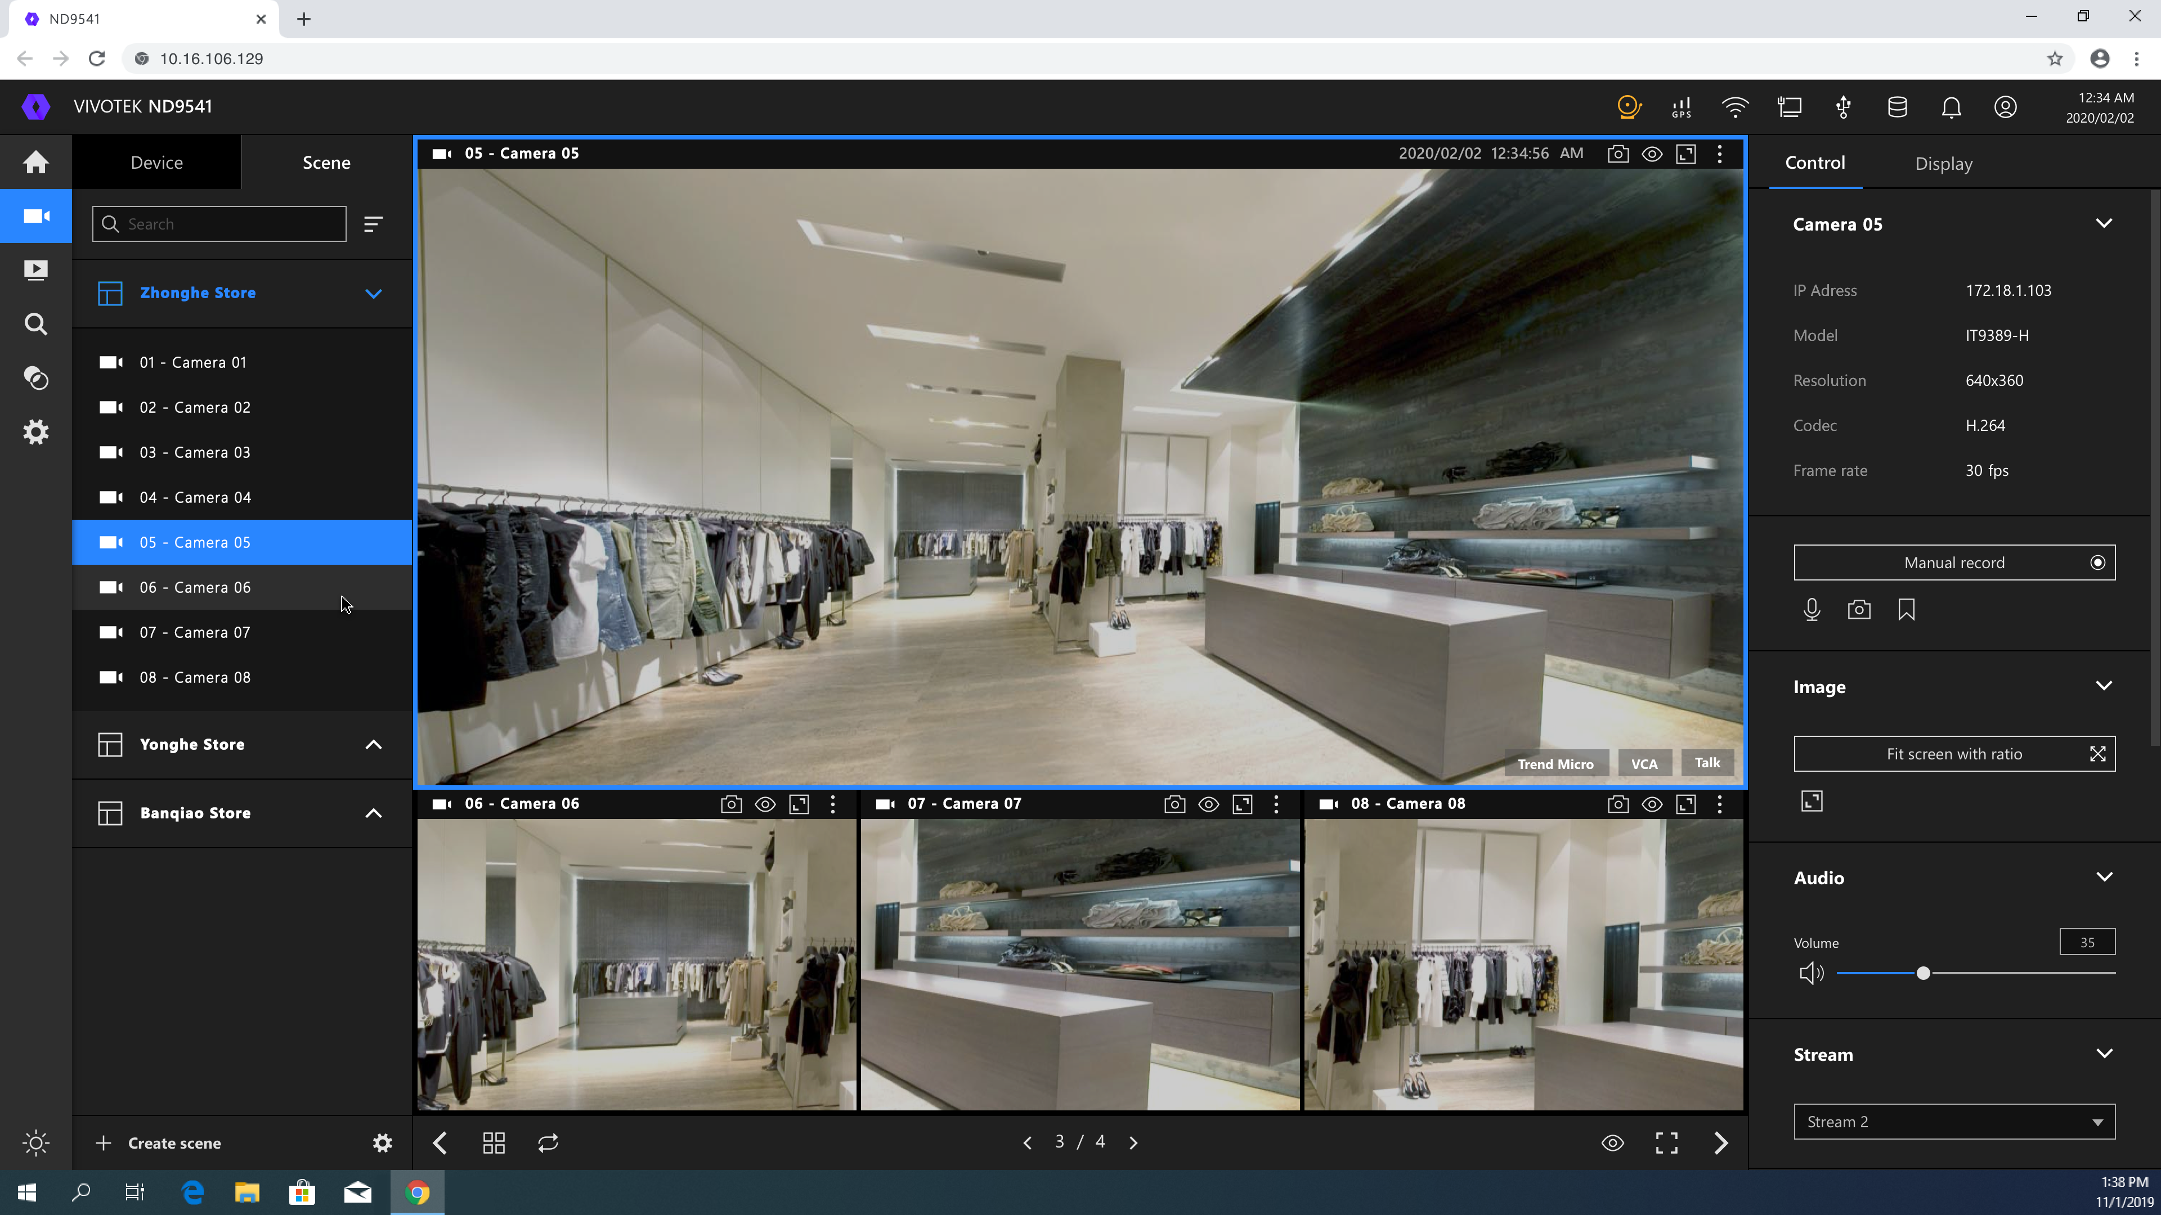The width and height of the screenshot is (2161, 1215).
Task: Click the bookmark icon in Control panel
Action: click(1906, 610)
